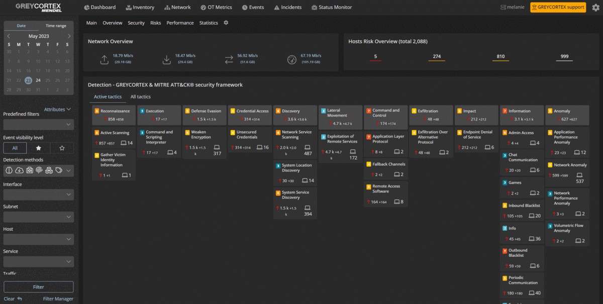Open the Security tab
This screenshot has height=304, width=603.
point(136,23)
